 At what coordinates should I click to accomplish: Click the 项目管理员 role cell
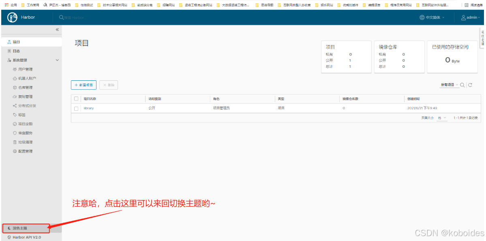click(221, 108)
